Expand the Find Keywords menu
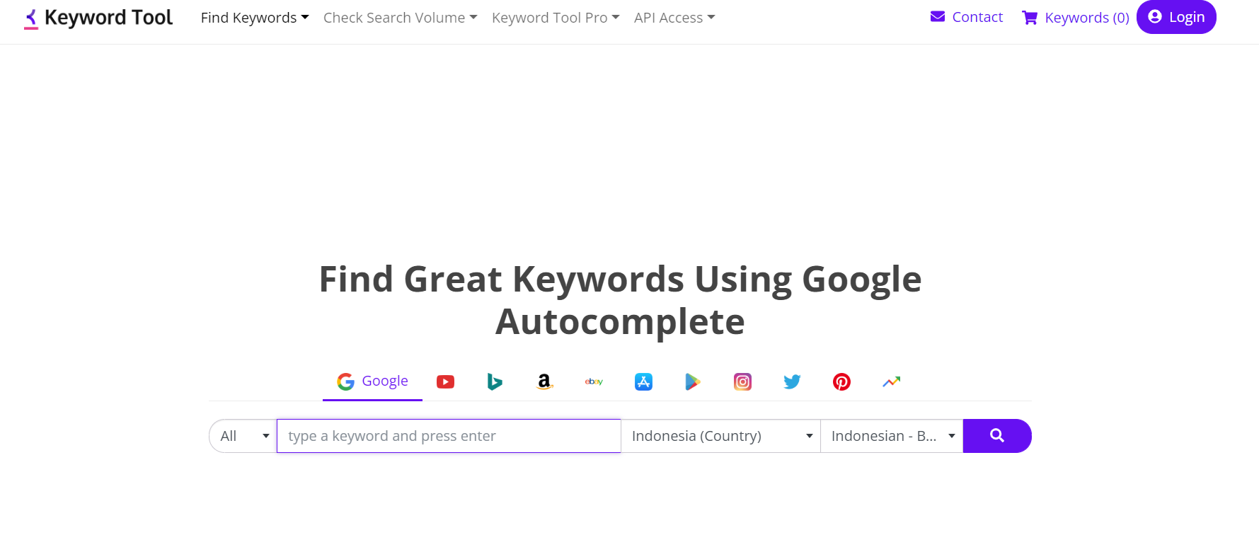Image resolution: width=1259 pixels, height=552 pixels. 255,18
